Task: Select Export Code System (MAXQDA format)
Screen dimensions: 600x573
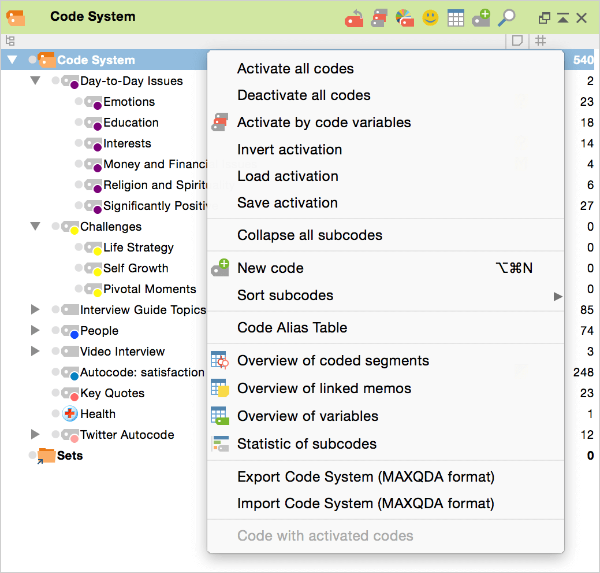Action: (x=366, y=477)
